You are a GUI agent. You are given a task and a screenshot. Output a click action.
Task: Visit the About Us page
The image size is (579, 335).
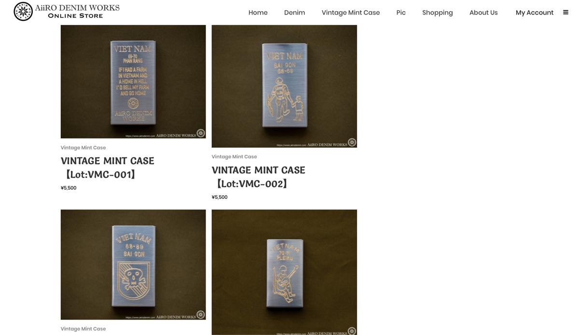[x=483, y=13]
